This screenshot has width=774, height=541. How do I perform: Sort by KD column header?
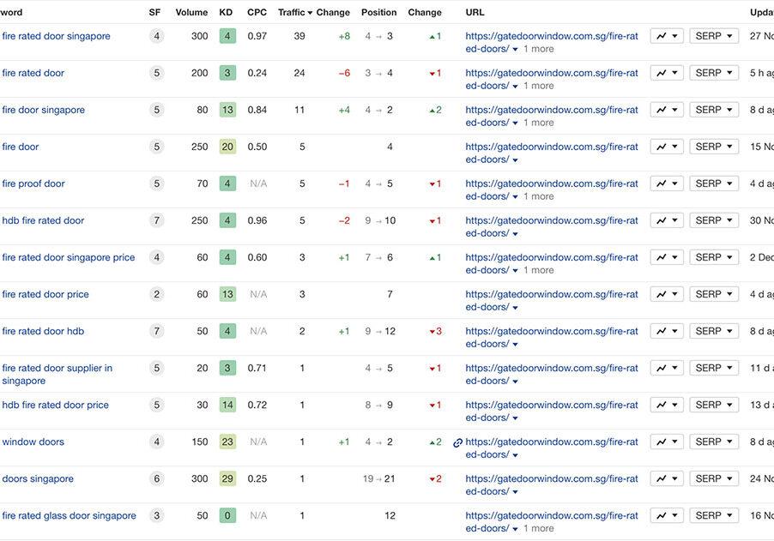(226, 13)
